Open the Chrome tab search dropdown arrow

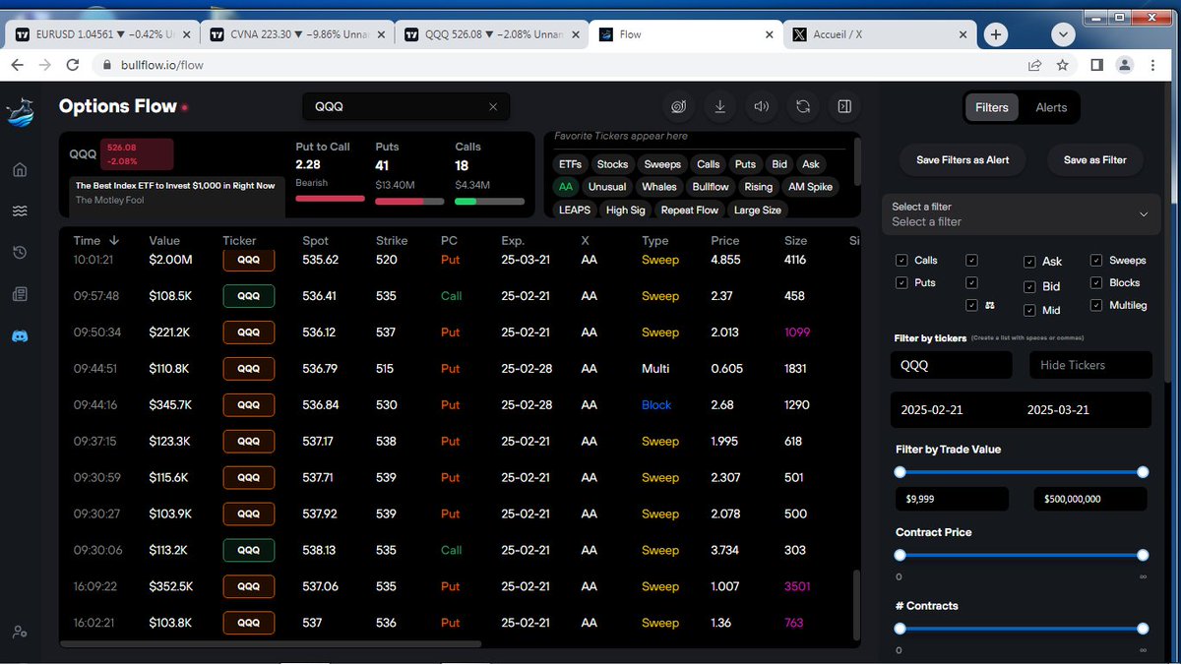click(1063, 34)
